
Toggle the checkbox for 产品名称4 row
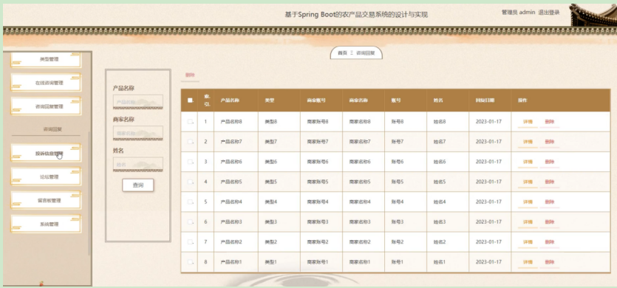[x=190, y=202]
